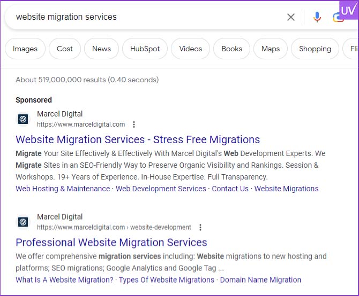Viewport: 359px width, 296px height.
Task: Click the second Marcel Digital favicon
Action: [23, 222]
